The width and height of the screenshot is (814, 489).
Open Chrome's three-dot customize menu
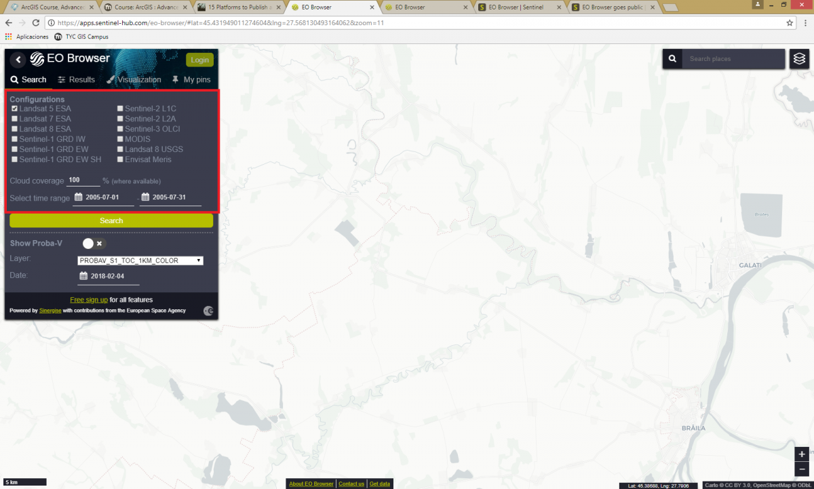pyautogui.click(x=805, y=22)
